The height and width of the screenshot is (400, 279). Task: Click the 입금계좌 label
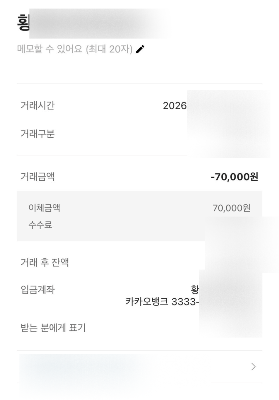(37, 290)
